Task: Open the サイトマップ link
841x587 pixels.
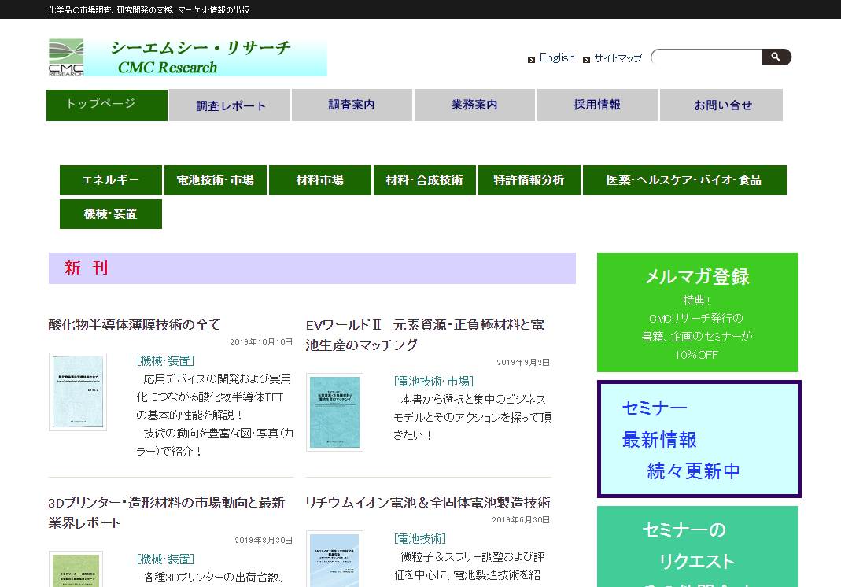Action: coord(618,58)
